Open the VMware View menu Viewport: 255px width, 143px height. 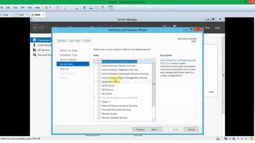[x=15, y=8]
